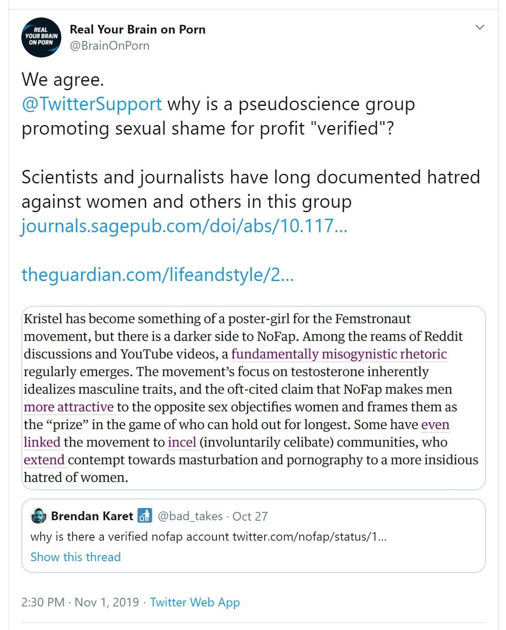Viewport: 506px width, 630px height.
Task: Click the 2:30 PM Nov 1, 2019 timestamp
Action: tap(80, 602)
